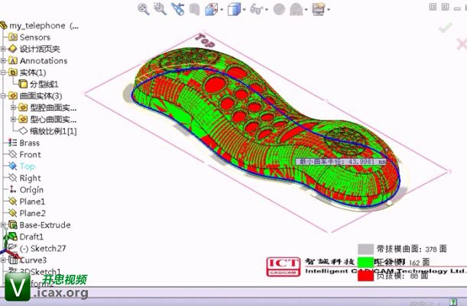Expand the 型腔曲面实 surface folder
This screenshot has height=306, width=467.
tap(14, 108)
